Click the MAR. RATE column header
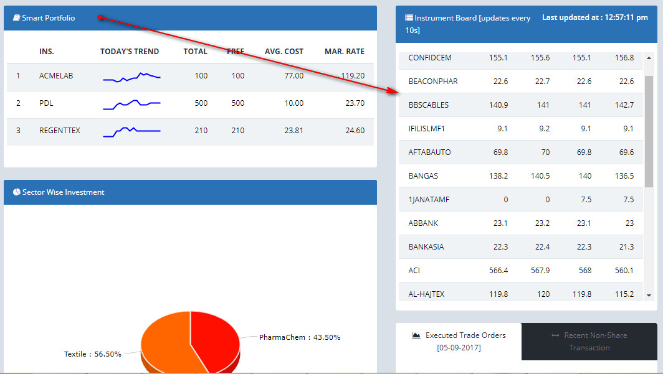The height and width of the screenshot is (374, 663). click(345, 52)
